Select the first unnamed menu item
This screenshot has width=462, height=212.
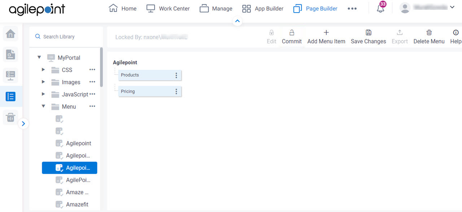tap(59, 119)
